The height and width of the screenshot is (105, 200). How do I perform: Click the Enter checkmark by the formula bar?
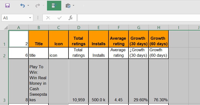tap(59, 18)
